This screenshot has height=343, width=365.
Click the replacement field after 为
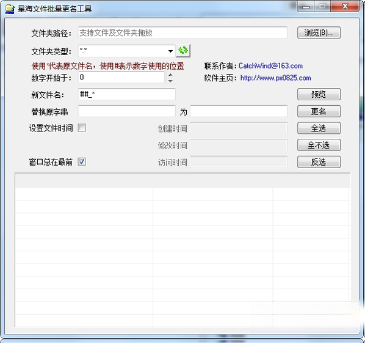239,111
